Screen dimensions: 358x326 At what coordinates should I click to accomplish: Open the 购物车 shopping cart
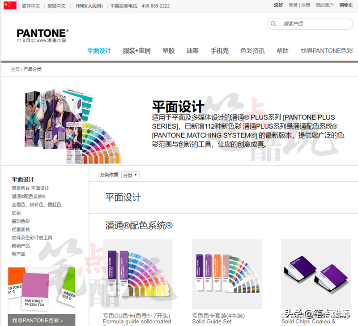pyautogui.click(x=346, y=5)
